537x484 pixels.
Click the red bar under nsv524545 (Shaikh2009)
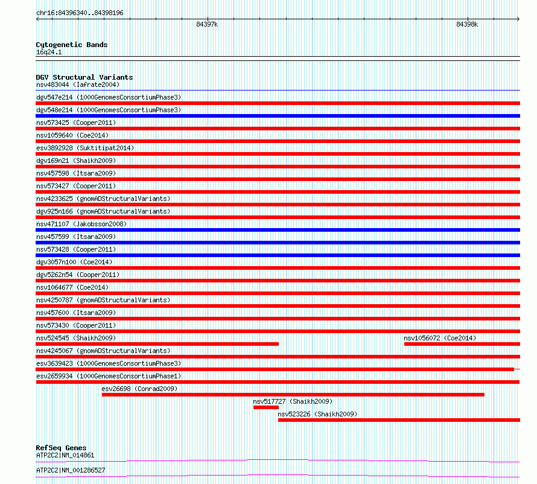tap(157, 344)
